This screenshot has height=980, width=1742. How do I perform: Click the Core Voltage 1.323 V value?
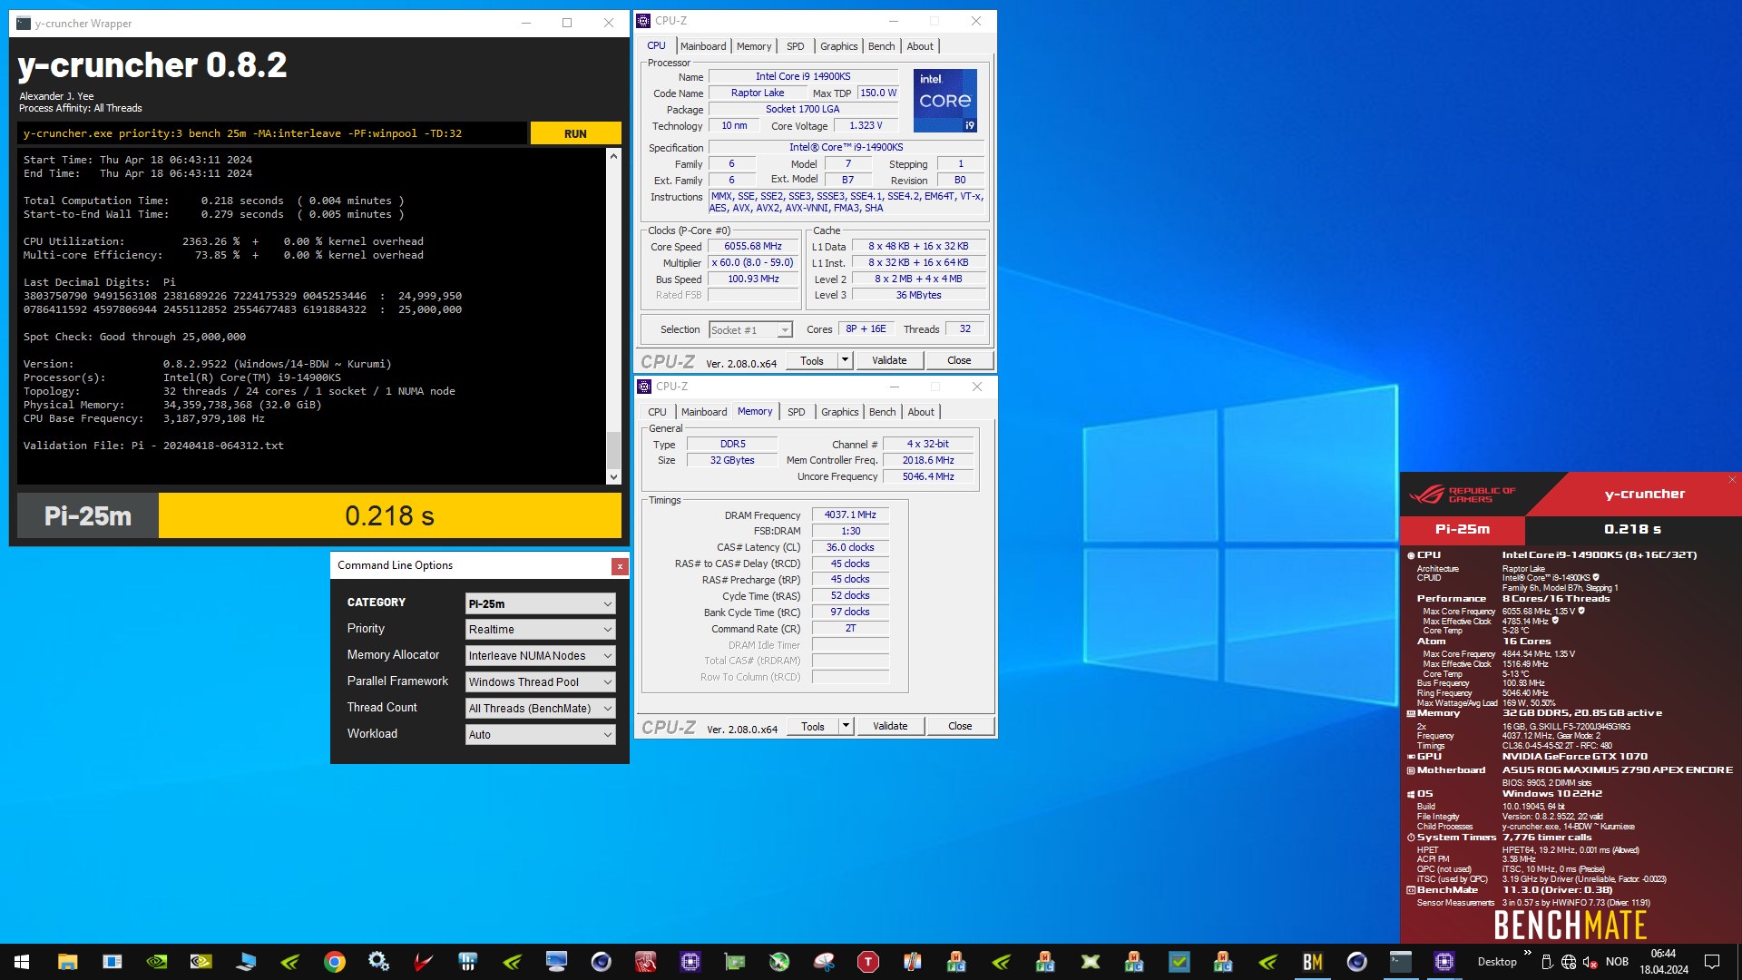(x=866, y=125)
